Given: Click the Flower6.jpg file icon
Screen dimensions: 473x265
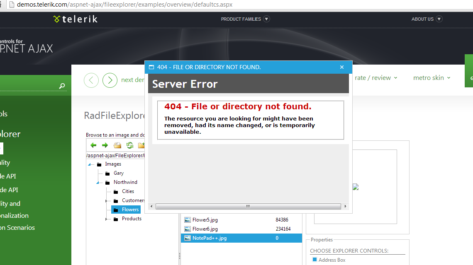Looking at the screenshot, I should point(188,229).
